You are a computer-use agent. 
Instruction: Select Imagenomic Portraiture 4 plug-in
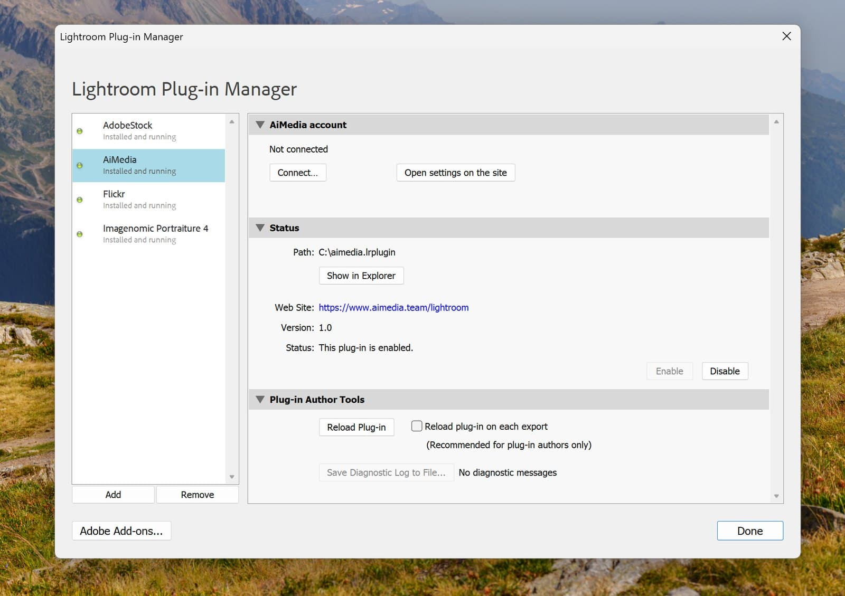coord(148,234)
